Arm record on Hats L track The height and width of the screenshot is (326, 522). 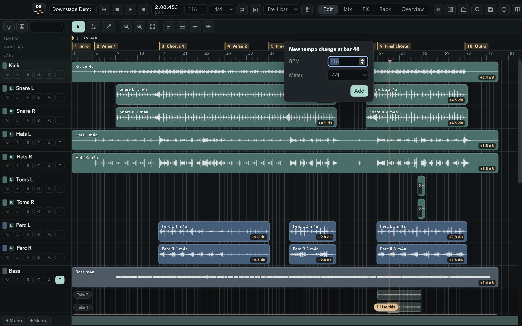coord(28,143)
